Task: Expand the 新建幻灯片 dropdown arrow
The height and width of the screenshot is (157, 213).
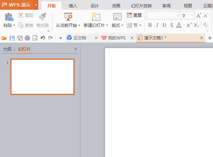Action: pos(107,25)
